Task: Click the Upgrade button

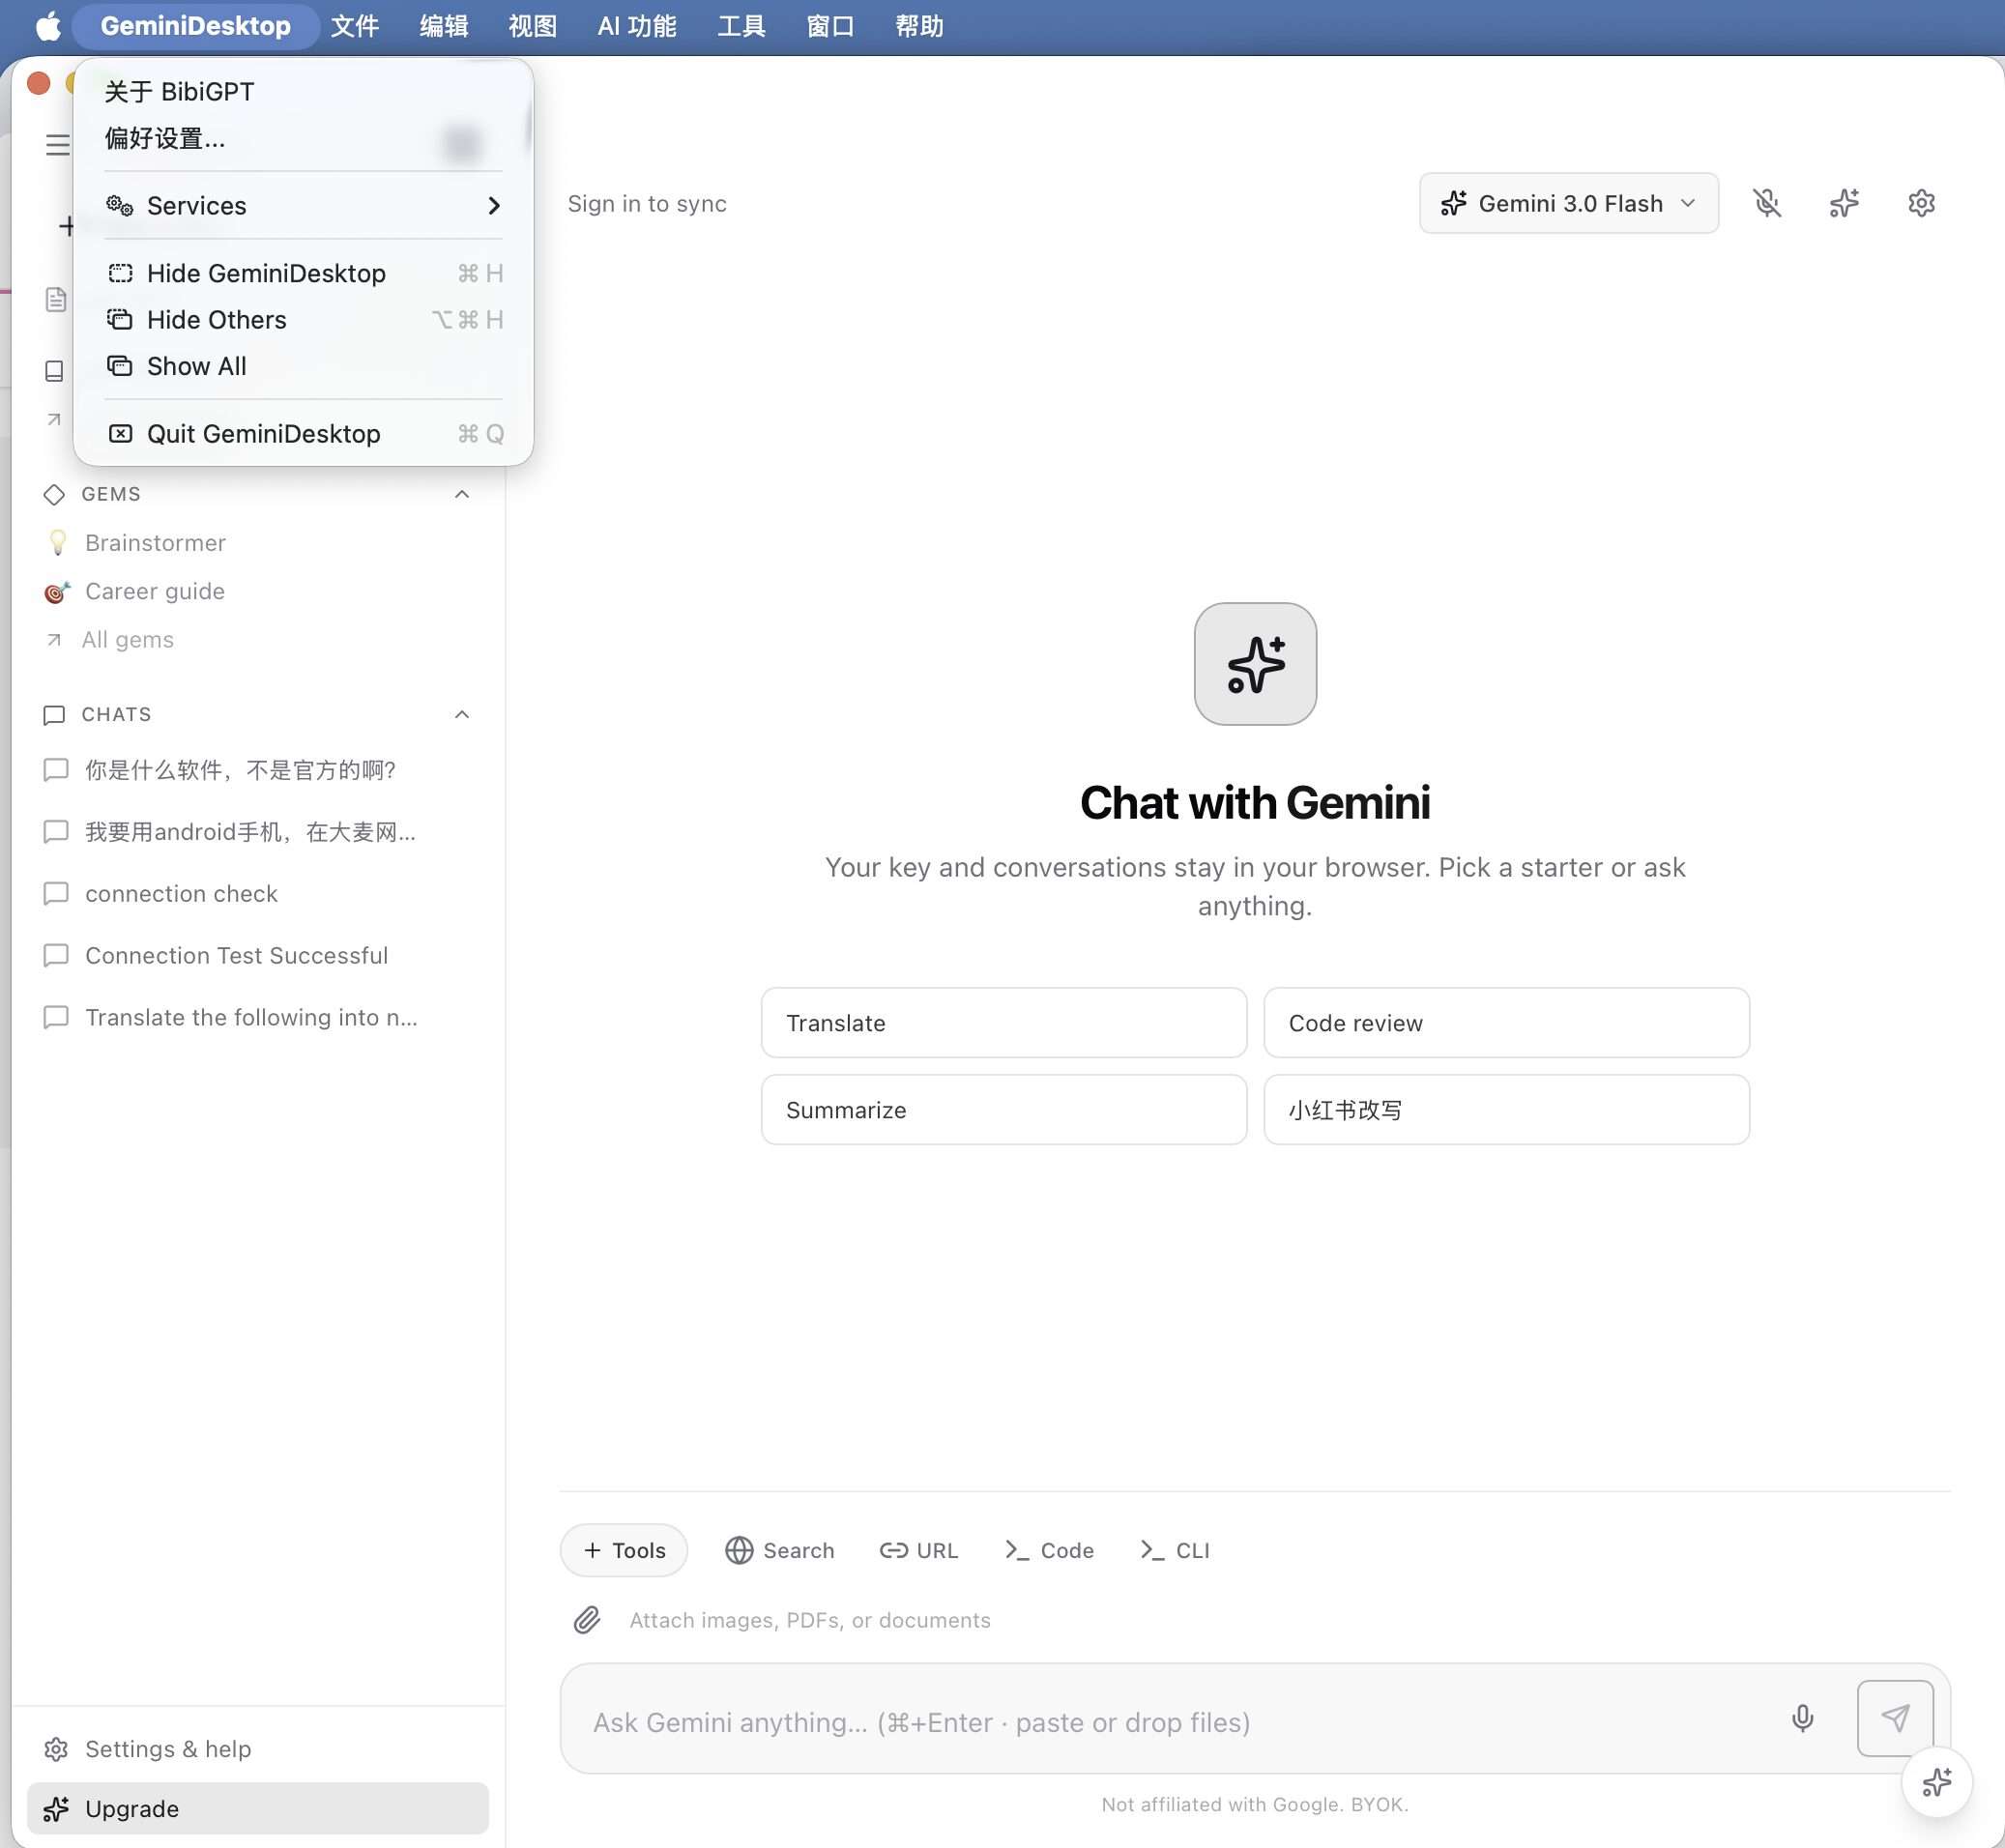Action: (x=258, y=1809)
